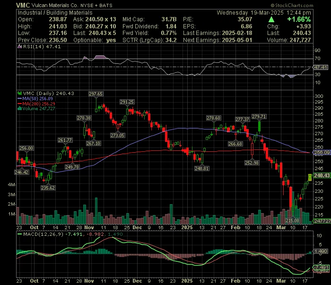Viewport: 331px width, 285px height.
Task: Click the 47.41 tag on the RSI axis
Action: (321, 67)
